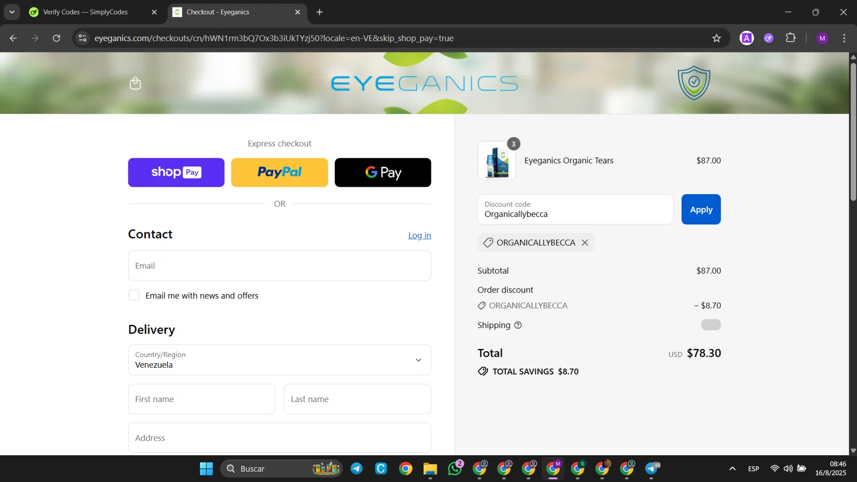Click the Address field
Viewport: 857px width, 482px height.
click(279, 438)
